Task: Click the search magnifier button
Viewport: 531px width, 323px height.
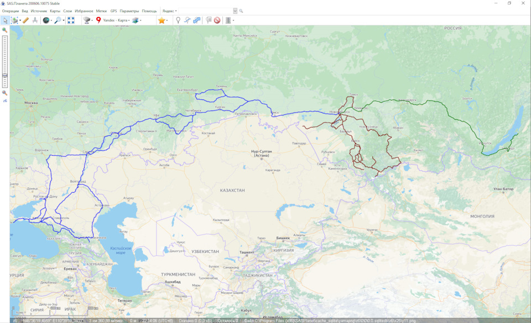Action: [241, 11]
